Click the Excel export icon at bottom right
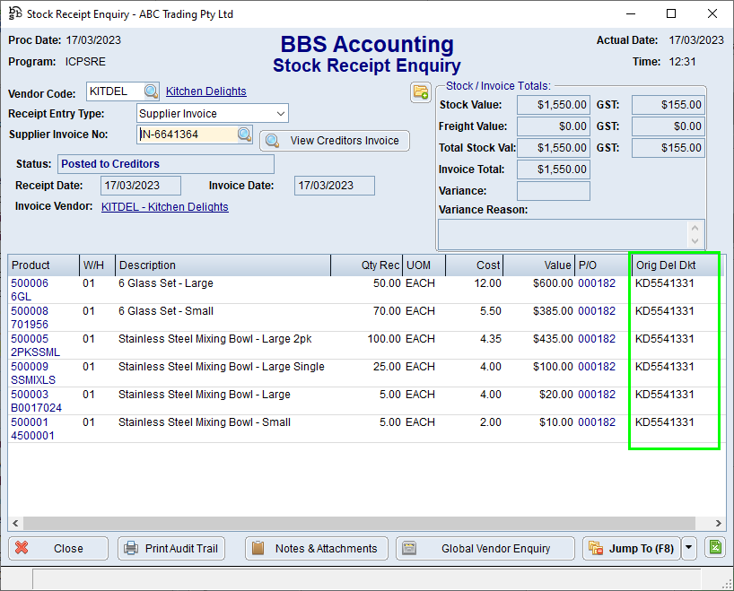 714,548
